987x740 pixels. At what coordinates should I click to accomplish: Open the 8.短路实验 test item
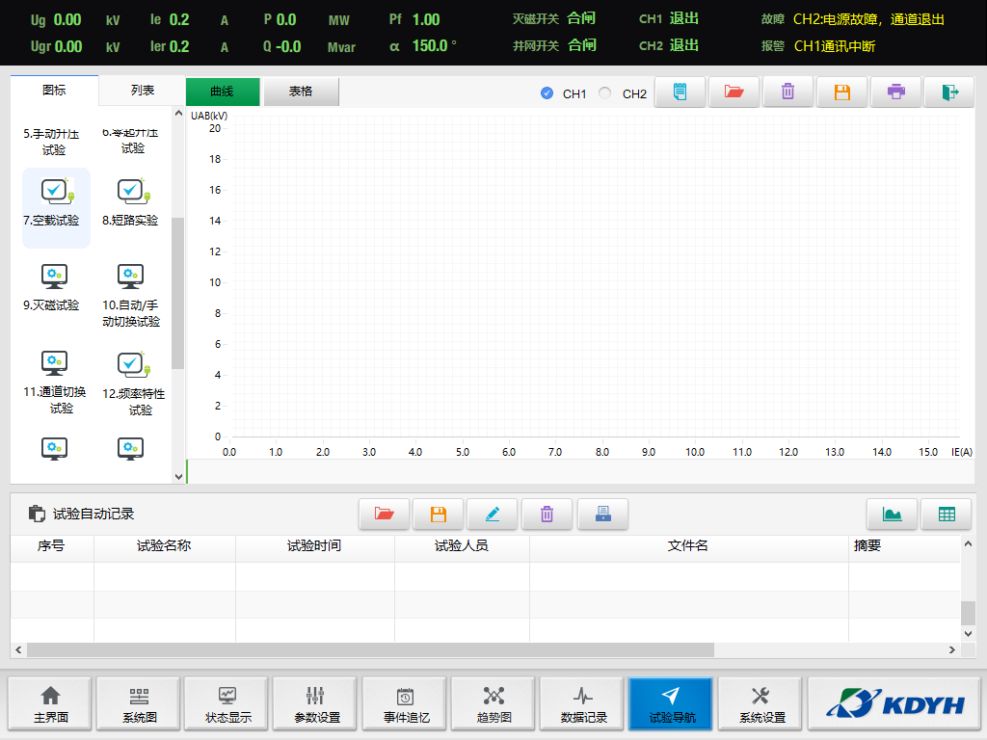click(x=131, y=203)
